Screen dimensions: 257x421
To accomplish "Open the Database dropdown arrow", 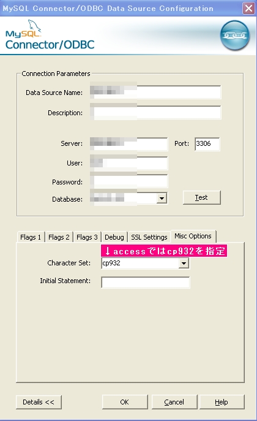I will tap(162, 199).
